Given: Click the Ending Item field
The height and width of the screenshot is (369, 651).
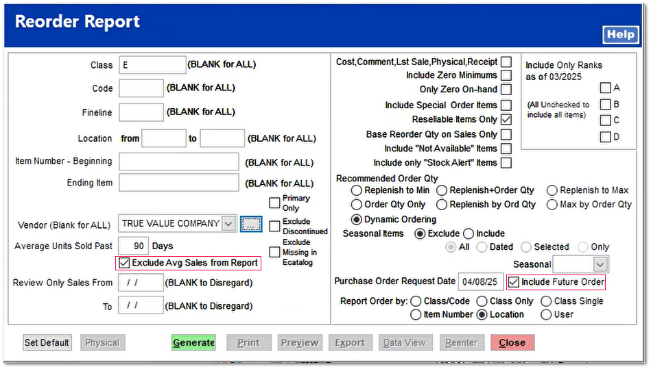Looking at the screenshot, I should 179,183.
